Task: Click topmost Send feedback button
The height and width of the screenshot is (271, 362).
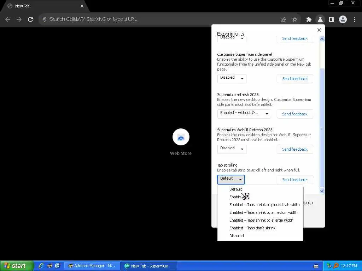Action: 295,39
